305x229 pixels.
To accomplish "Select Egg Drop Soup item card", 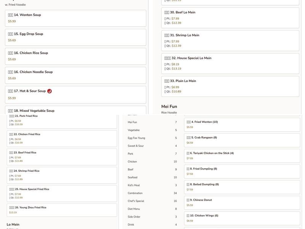I will [x=75, y=37].
